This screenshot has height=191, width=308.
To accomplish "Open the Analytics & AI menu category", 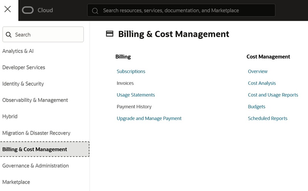I will click(18, 51).
